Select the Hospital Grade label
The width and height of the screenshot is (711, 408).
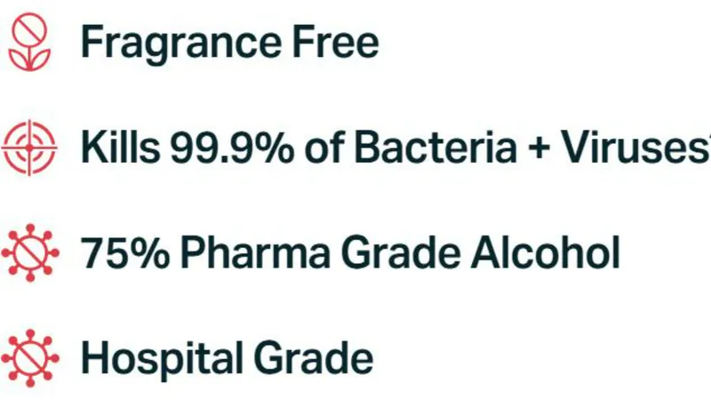227,357
